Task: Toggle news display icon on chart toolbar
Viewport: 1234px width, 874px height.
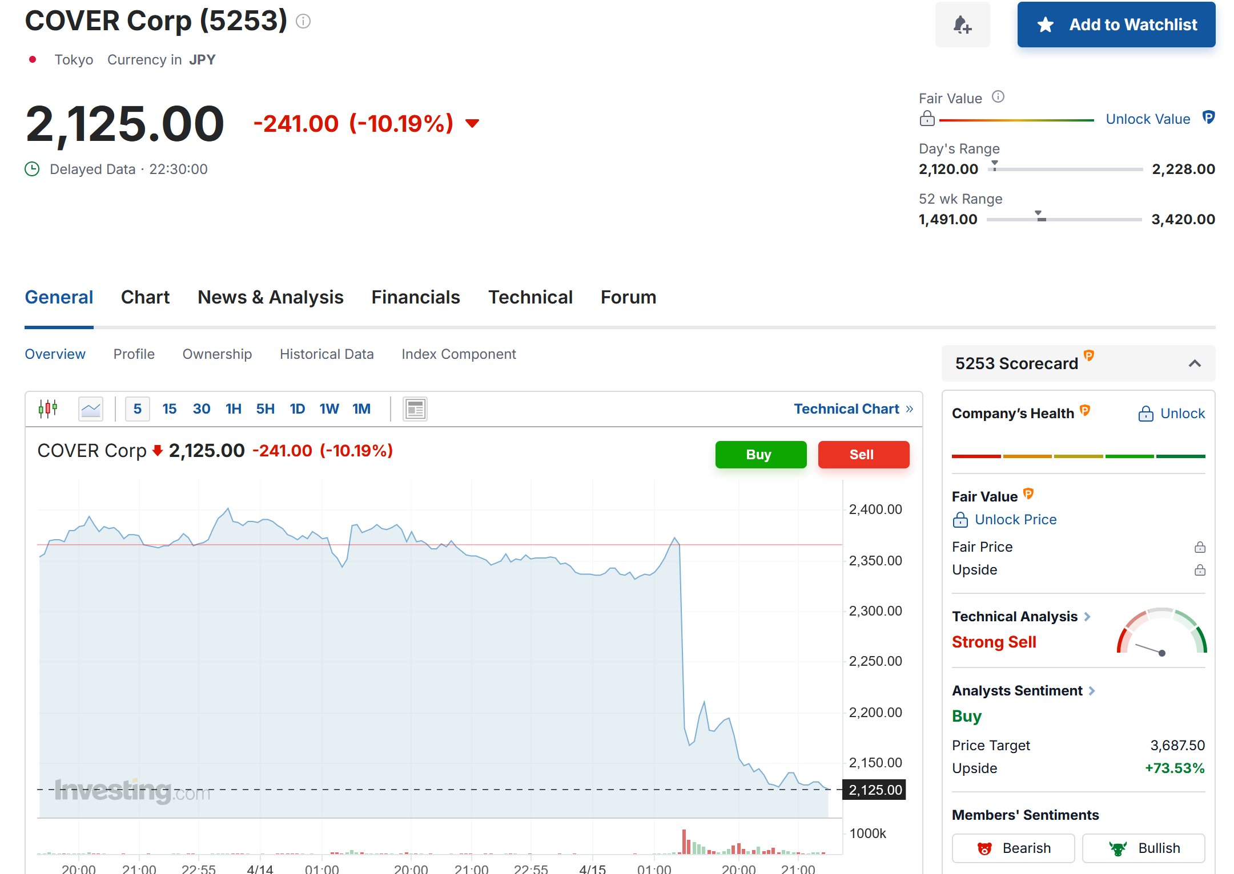Action: pos(415,408)
